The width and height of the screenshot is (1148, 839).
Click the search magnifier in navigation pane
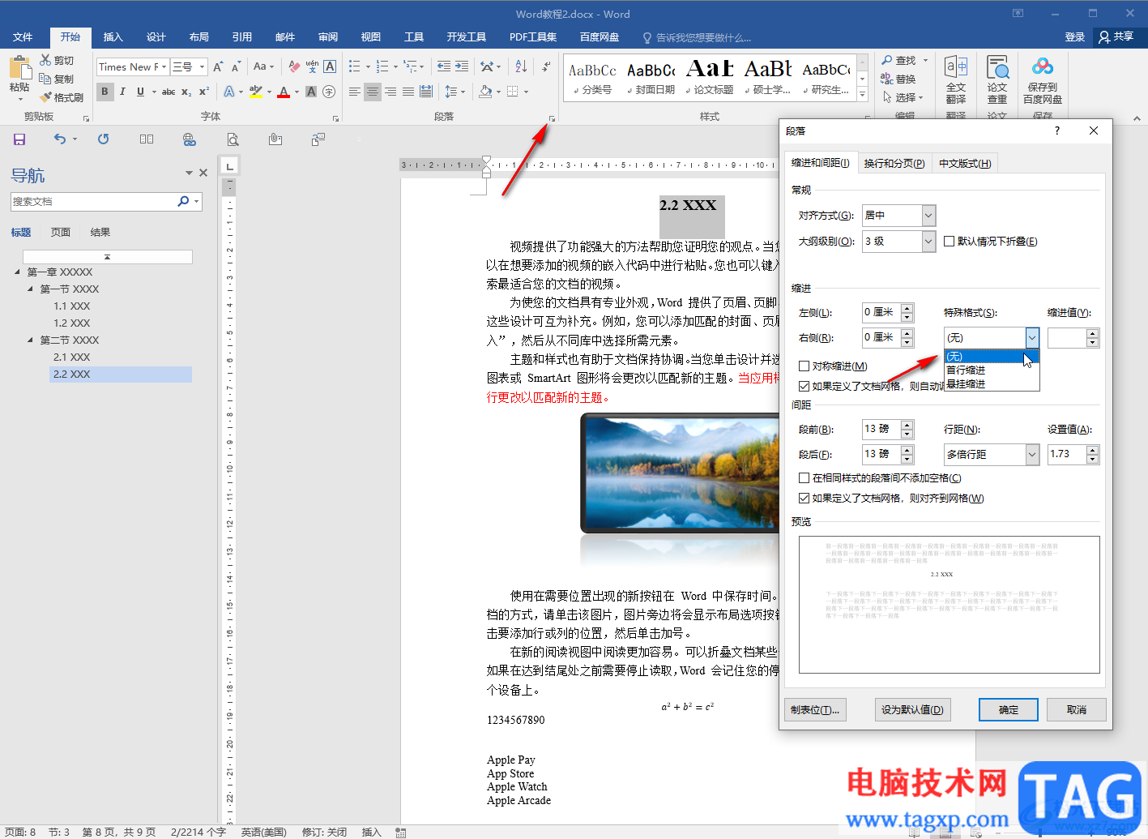click(x=184, y=201)
